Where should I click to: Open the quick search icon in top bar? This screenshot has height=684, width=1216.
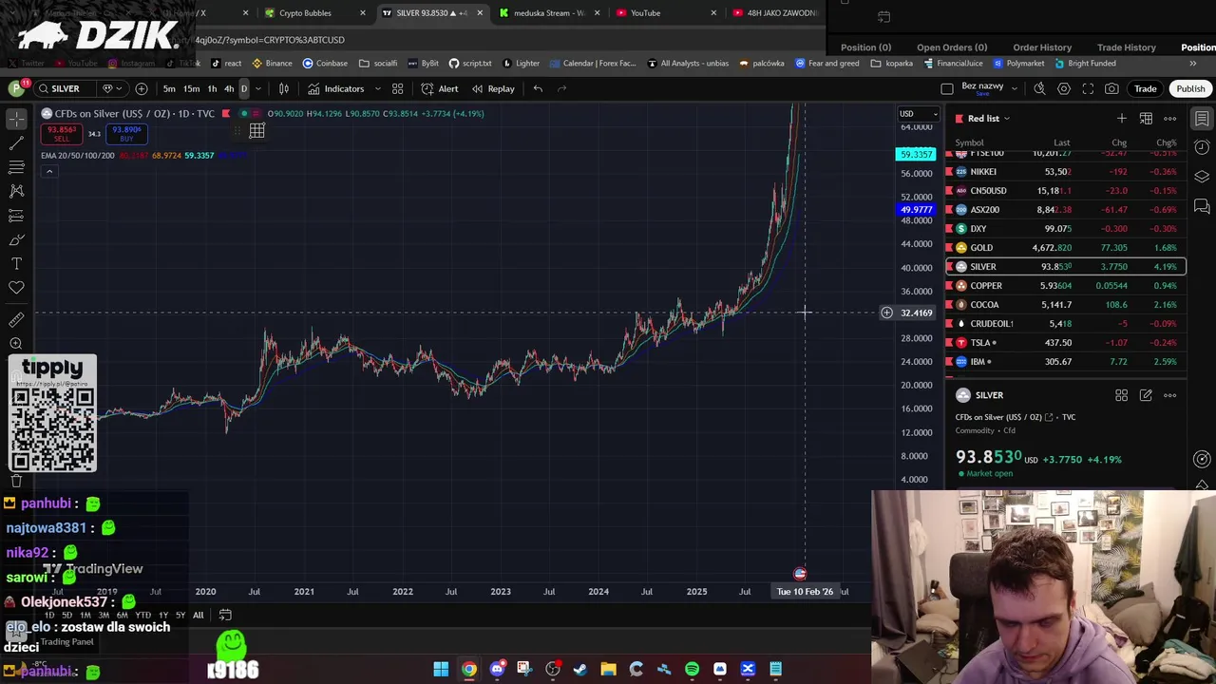[1039, 88]
